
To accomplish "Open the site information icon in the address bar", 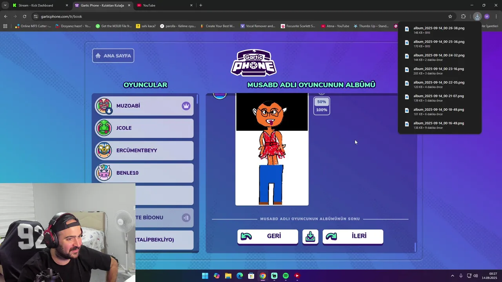I will (36, 16).
